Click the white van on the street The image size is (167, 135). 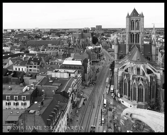click(x=105, y=102)
